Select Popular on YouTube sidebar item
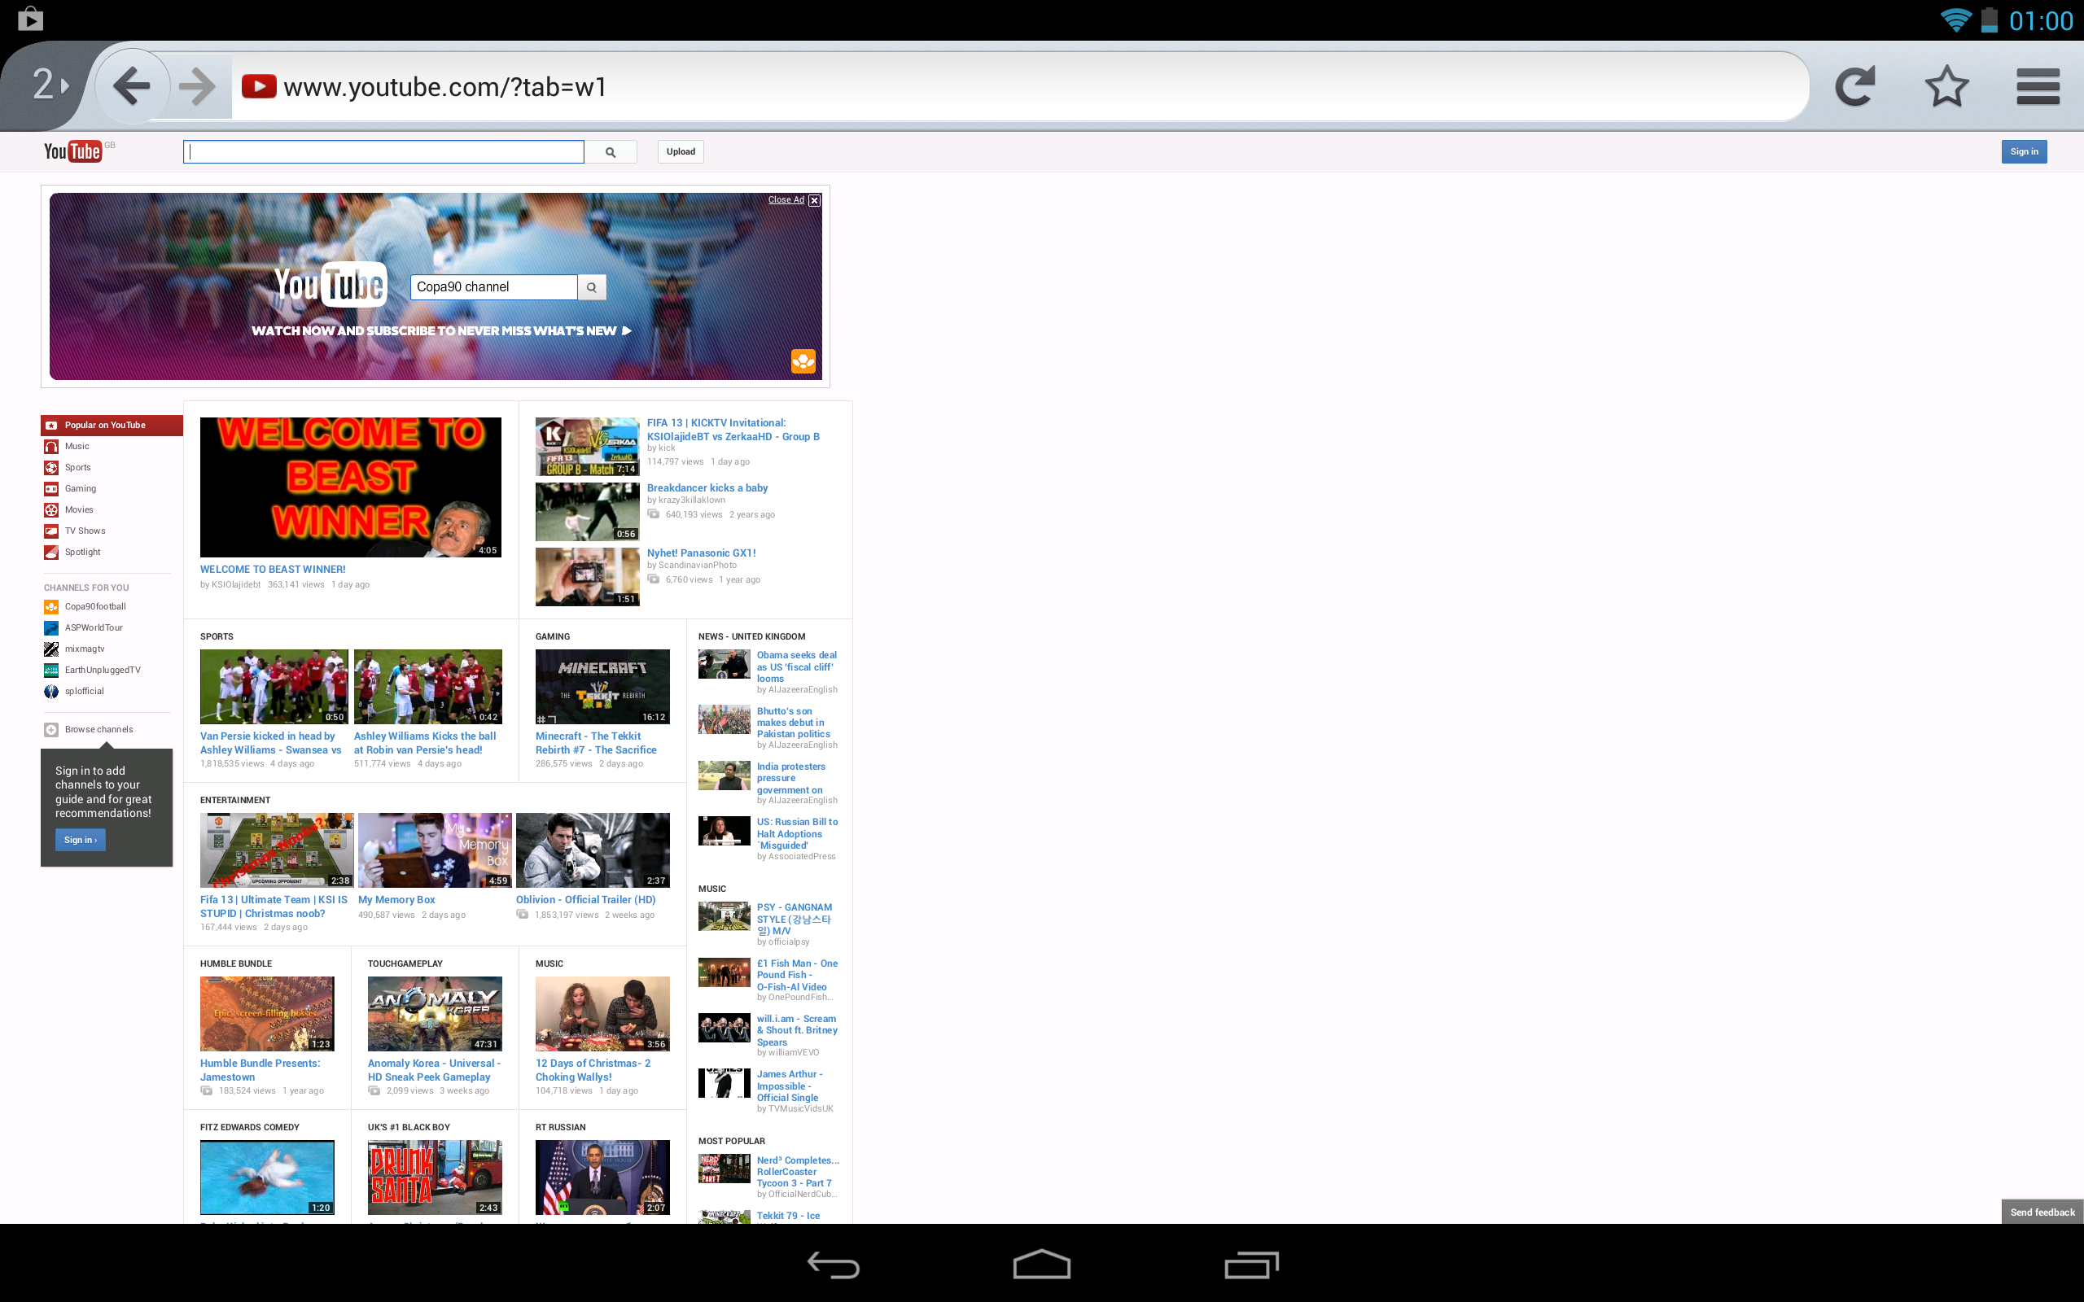Image resolution: width=2084 pixels, height=1302 pixels. pyautogui.click(x=112, y=426)
